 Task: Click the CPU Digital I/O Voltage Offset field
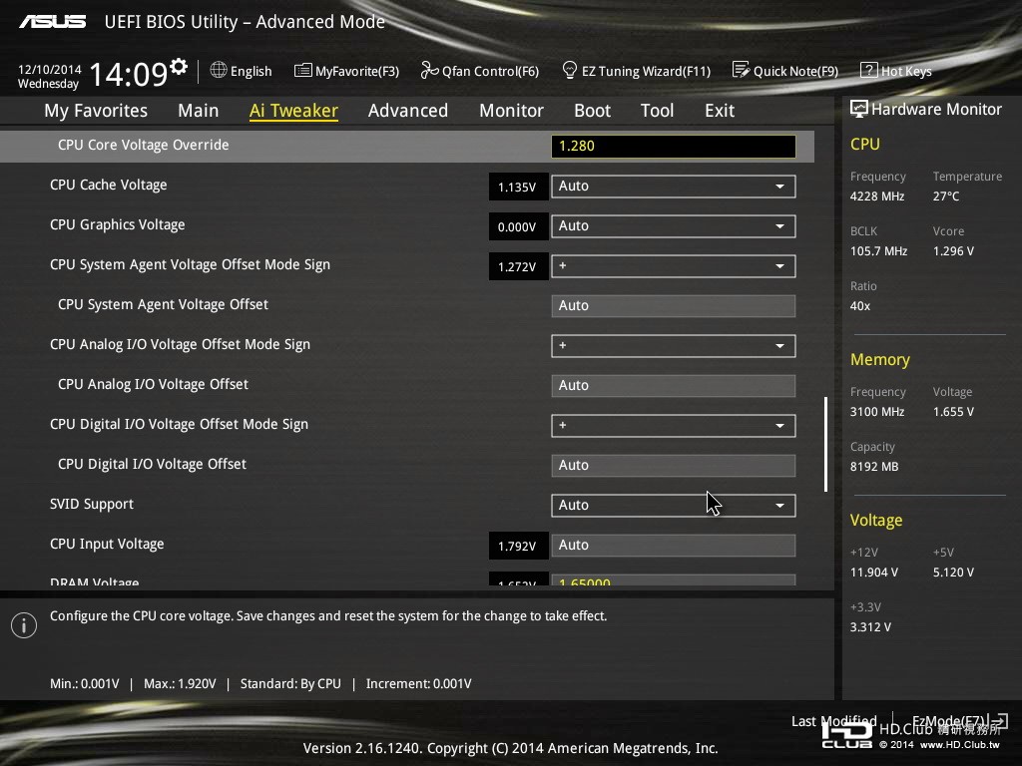coord(674,465)
